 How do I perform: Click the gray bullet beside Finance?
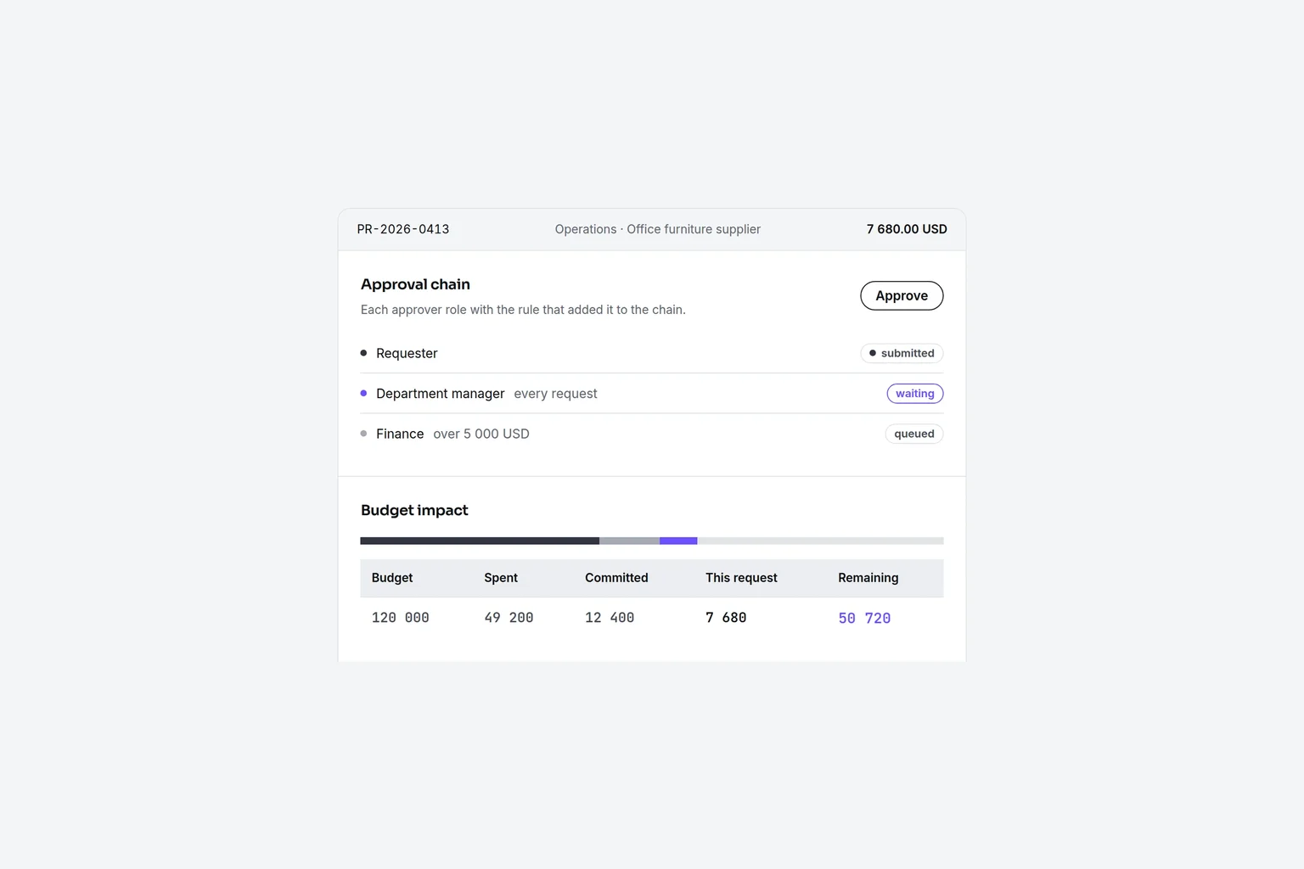363,434
